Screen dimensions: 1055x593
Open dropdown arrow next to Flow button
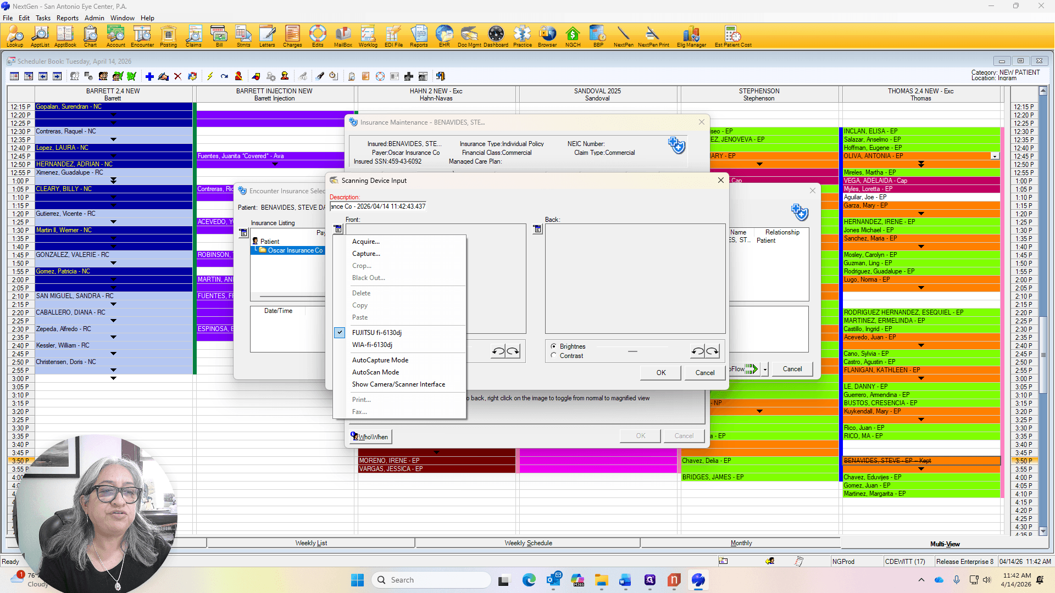(765, 370)
